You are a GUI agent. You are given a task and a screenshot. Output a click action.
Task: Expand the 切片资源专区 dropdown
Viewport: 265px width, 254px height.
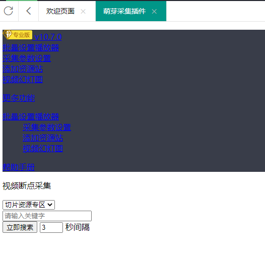(29, 205)
